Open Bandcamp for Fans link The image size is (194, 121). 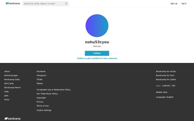[165, 76]
